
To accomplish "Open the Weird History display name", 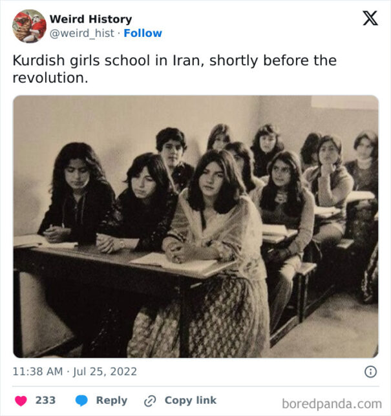I will coord(90,19).
